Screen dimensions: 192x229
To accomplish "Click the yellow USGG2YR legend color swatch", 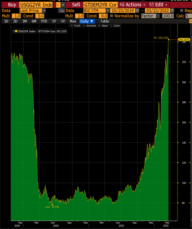I will click(16, 31).
